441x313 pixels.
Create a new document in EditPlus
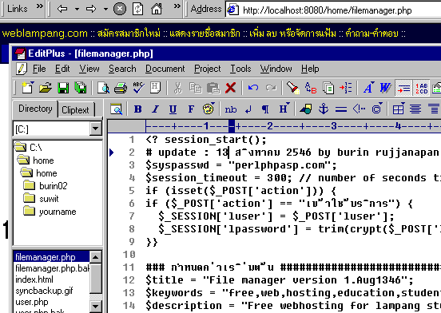(x=27, y=88)
